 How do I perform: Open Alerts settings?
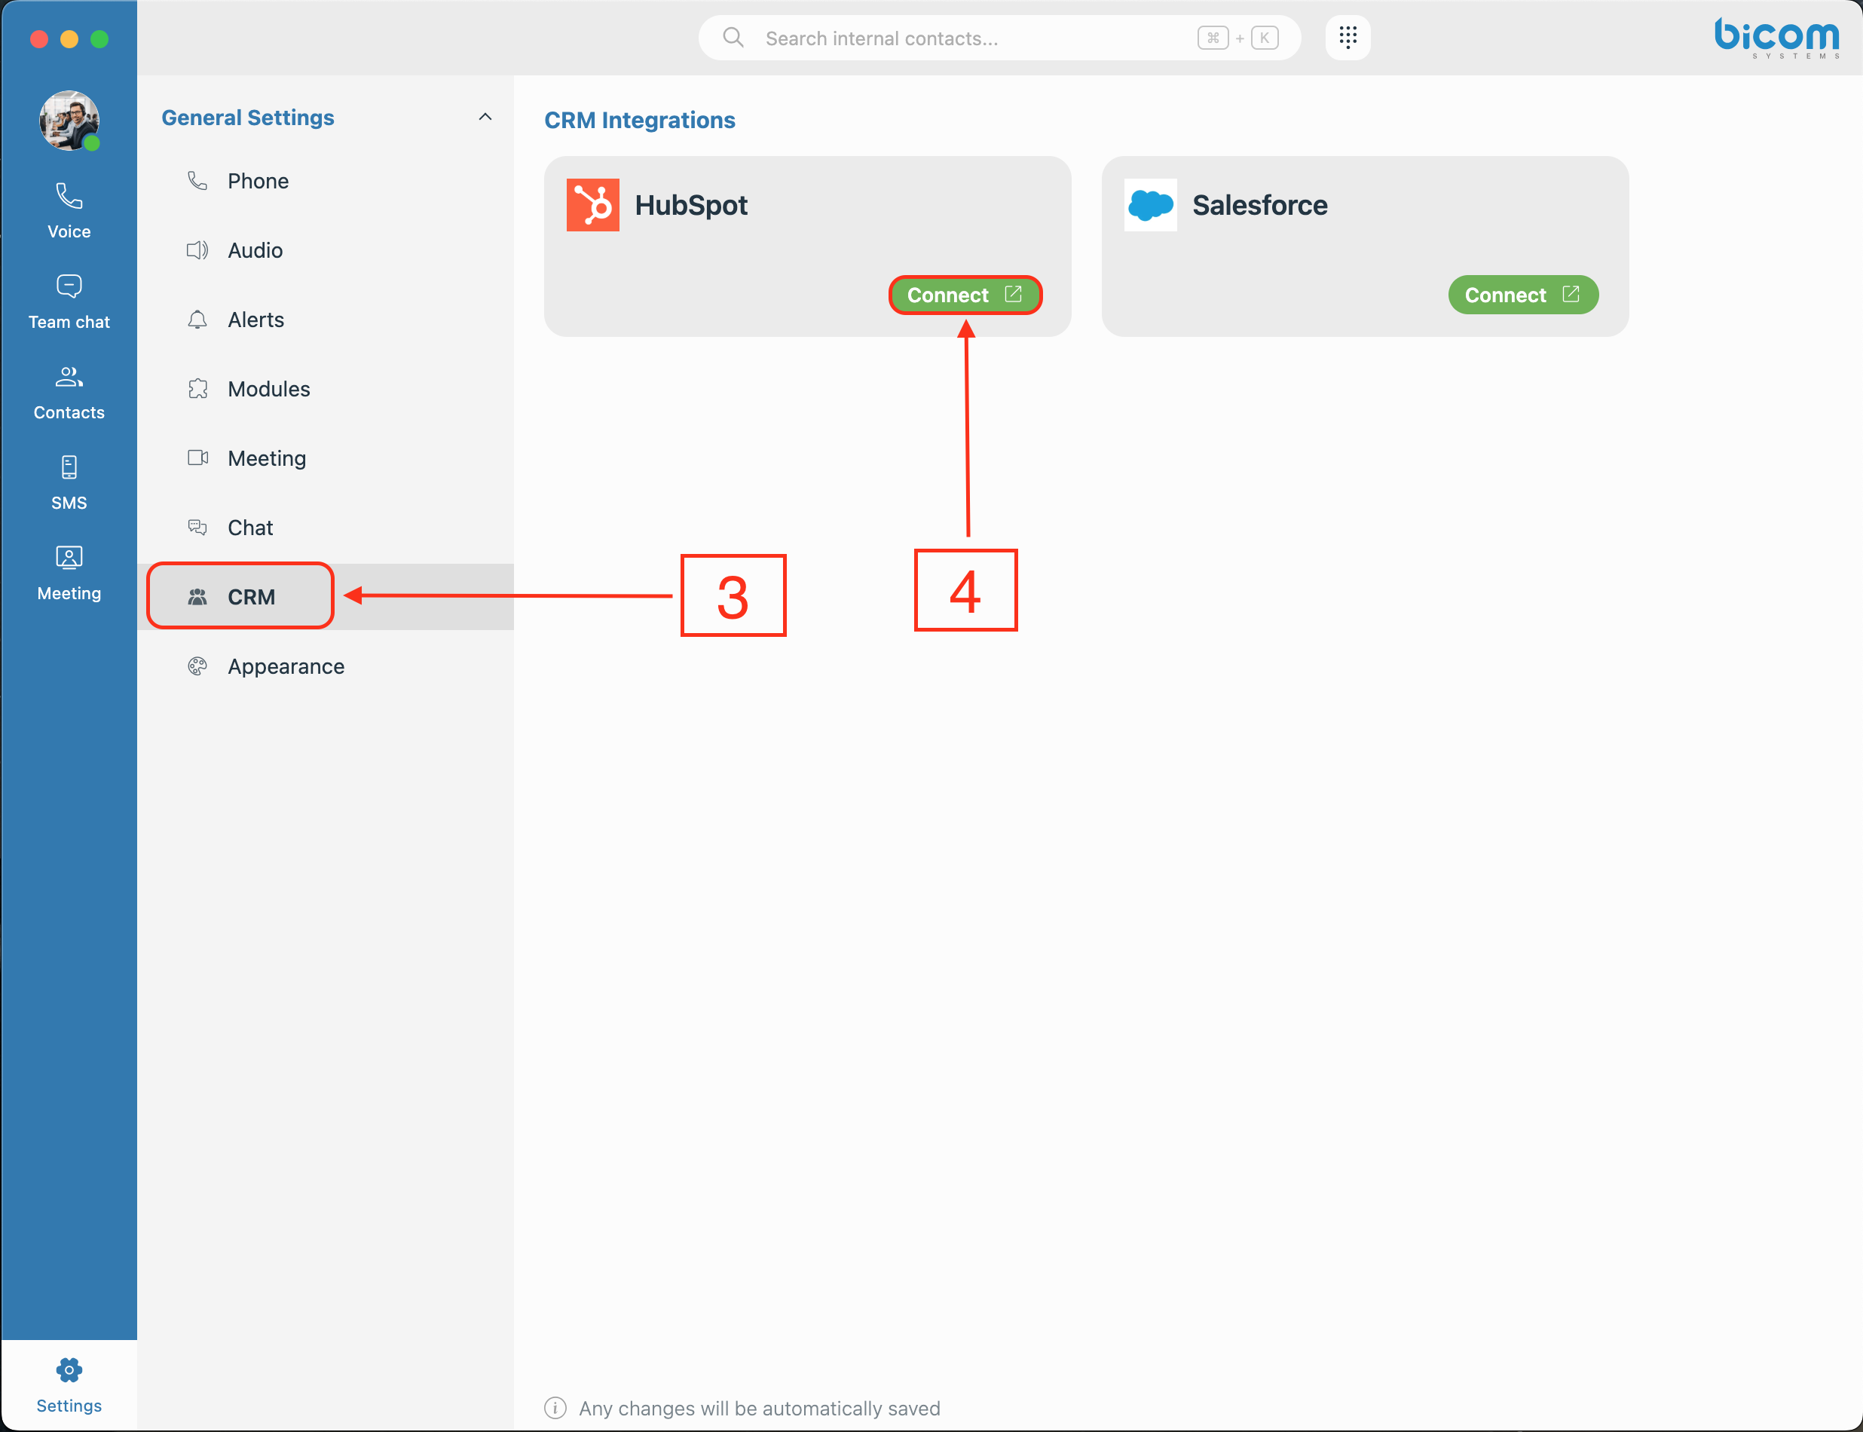[326, 320]
